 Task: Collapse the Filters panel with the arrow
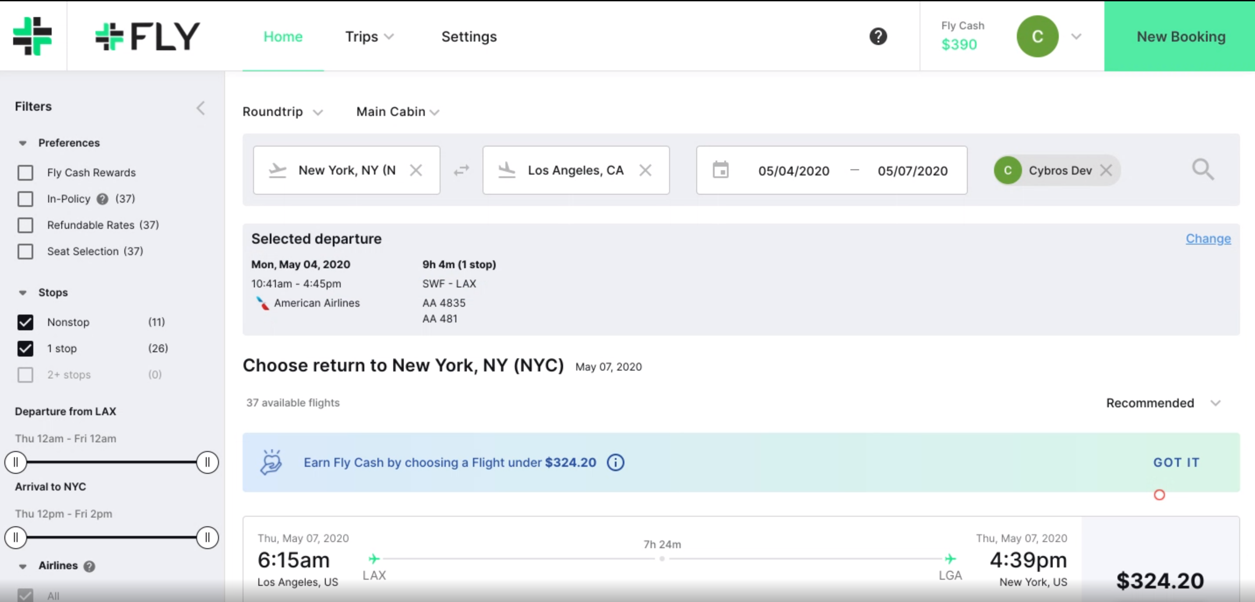coord(201,108)
